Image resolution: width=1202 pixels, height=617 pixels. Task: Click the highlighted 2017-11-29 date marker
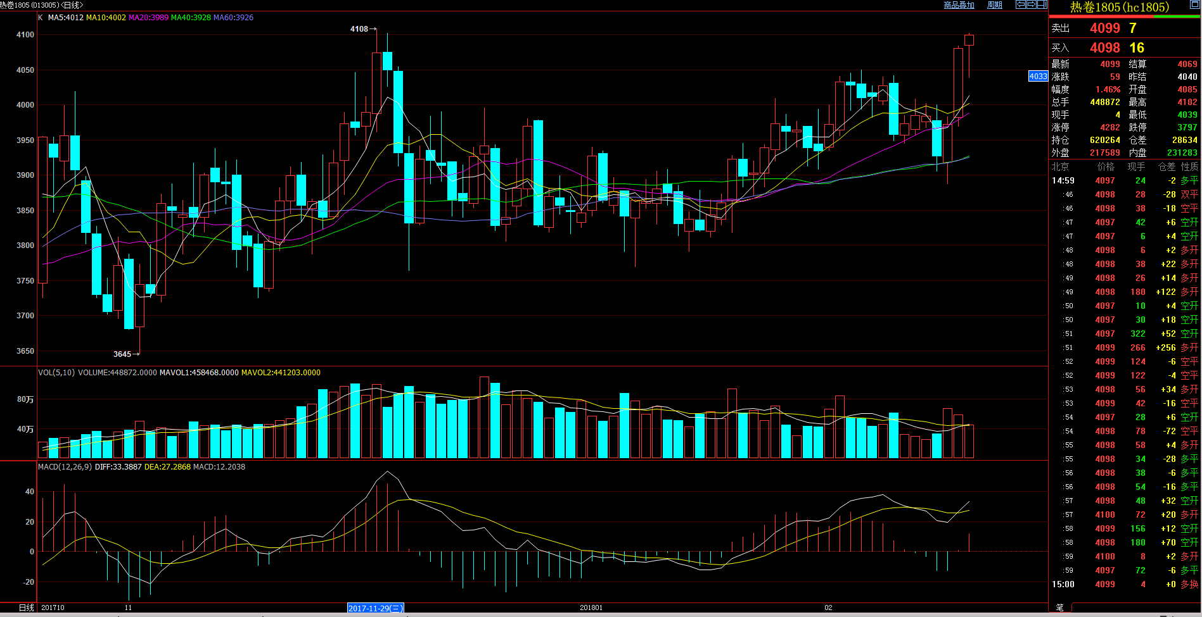tap(375, 608)
